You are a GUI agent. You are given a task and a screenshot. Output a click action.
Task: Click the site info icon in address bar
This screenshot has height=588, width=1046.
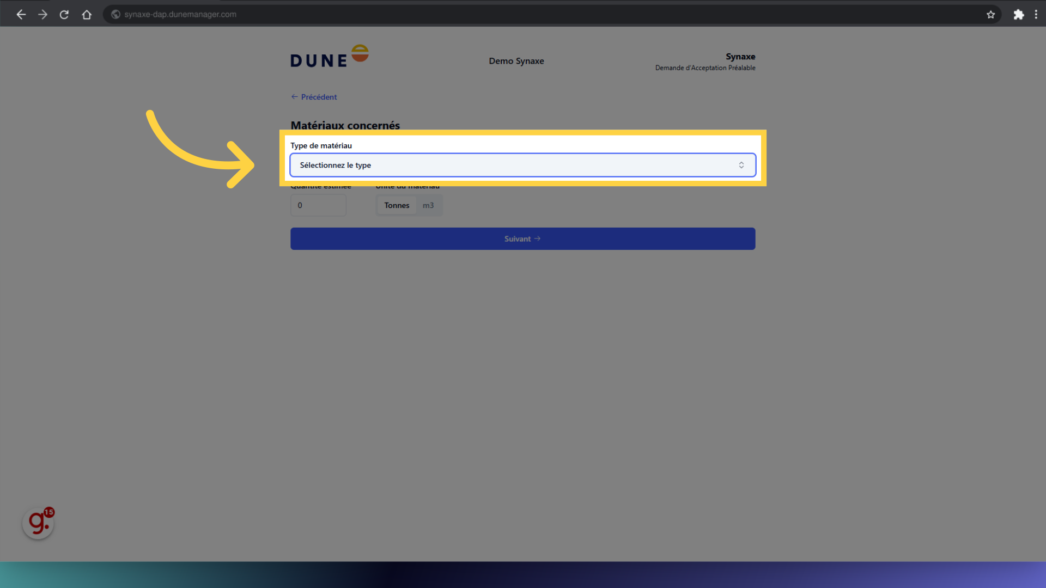115,15
